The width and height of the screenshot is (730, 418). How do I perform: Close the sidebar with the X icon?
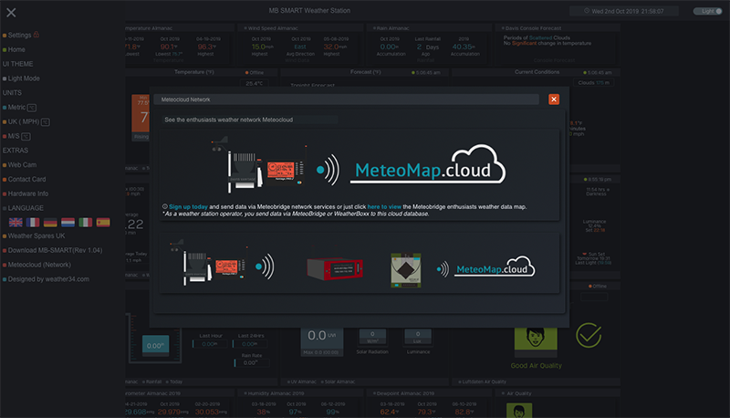(11, 12)
